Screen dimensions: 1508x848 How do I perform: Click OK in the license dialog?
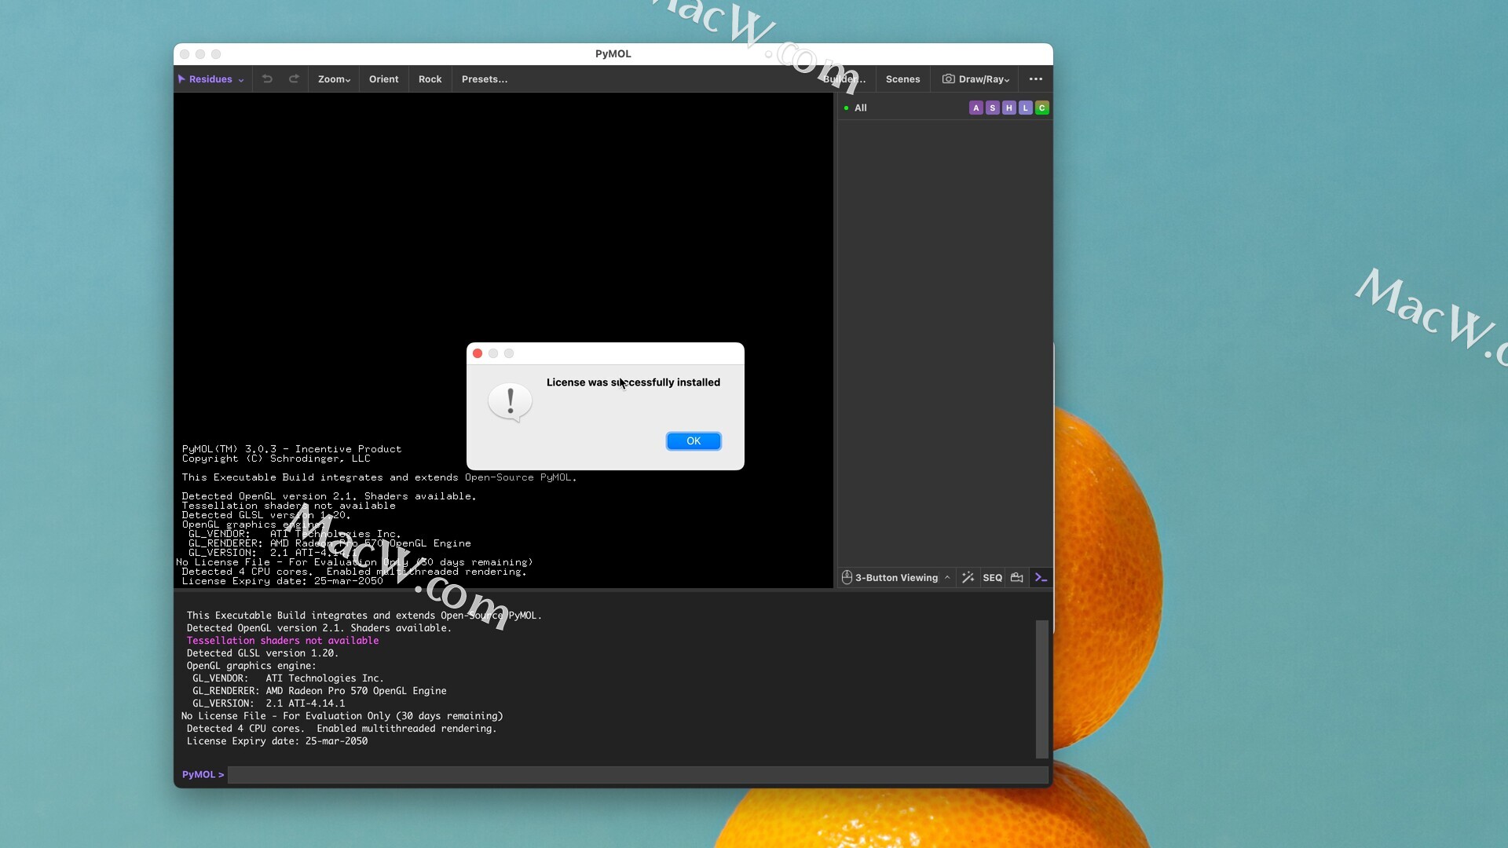[x=694, y=441]
